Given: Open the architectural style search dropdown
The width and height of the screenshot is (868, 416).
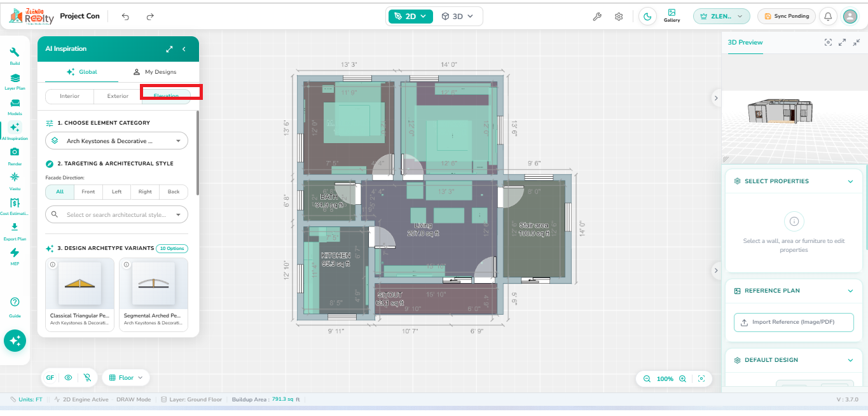Looking at the screenshot, I should 117,215.
